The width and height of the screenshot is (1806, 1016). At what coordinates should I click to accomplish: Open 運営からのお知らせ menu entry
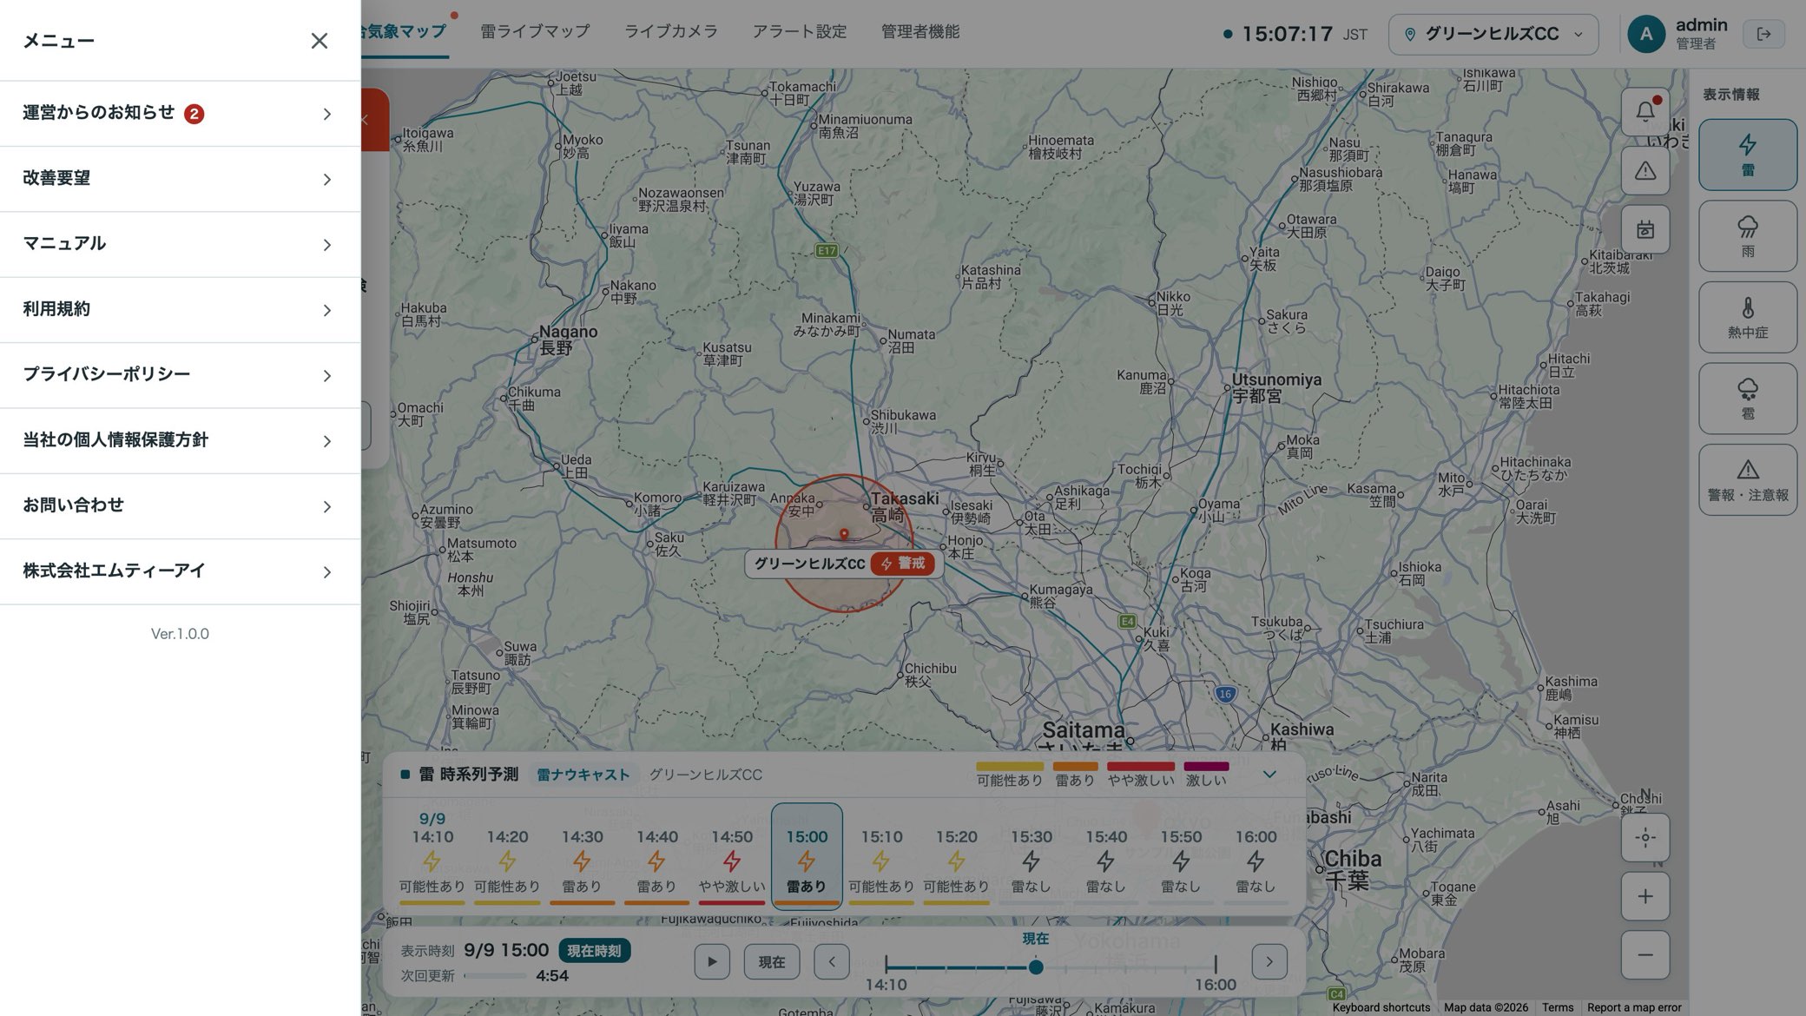point(180,114)
